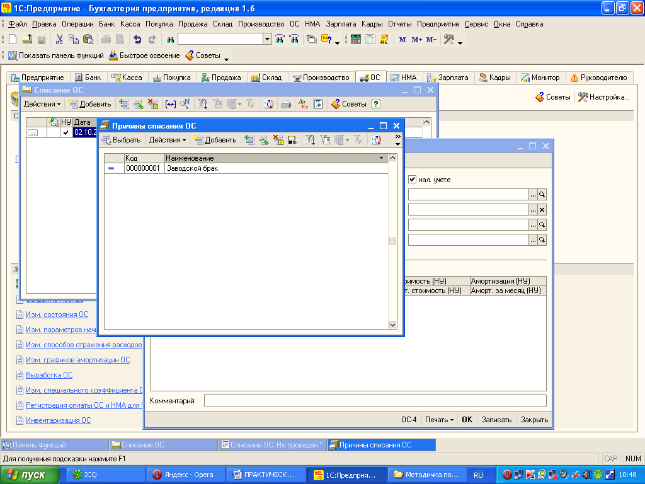645x484 pixels.
Task: Open the Настройка... button on the right
Action: pyautogui.click(x=604, y=97)
